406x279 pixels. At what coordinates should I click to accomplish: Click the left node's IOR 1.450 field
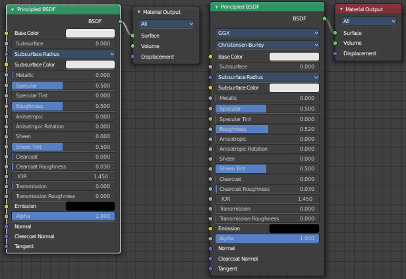click(x=63, y=176)
